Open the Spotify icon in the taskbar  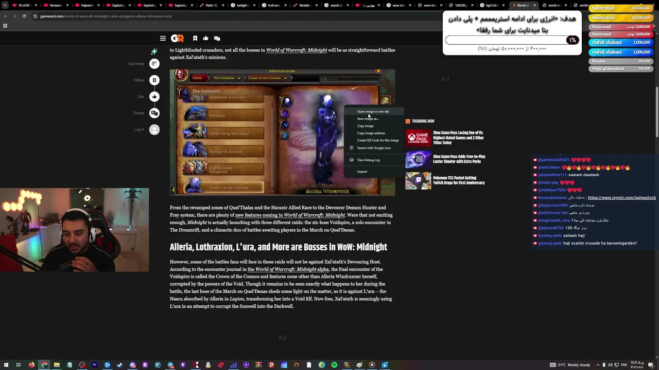pyautogui.click(x=334, y=365)
